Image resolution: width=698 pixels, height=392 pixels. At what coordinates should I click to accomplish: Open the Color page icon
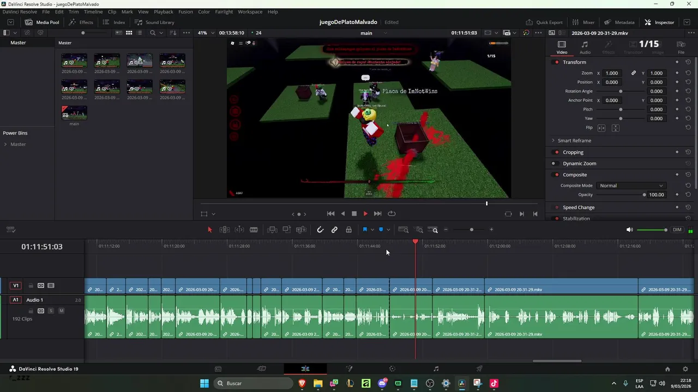(x=392, y=369)
